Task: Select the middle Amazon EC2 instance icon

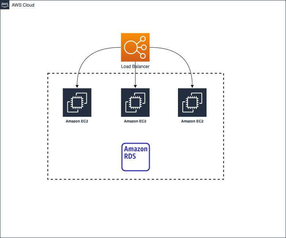Action: [x=135, y=102]
